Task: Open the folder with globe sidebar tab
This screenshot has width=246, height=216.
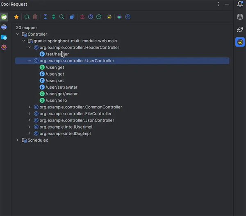Action: coord(4,37)
